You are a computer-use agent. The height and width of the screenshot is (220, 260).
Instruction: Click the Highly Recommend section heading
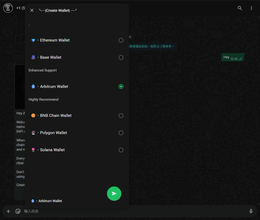pyautogui.click(x=43, y=99)
